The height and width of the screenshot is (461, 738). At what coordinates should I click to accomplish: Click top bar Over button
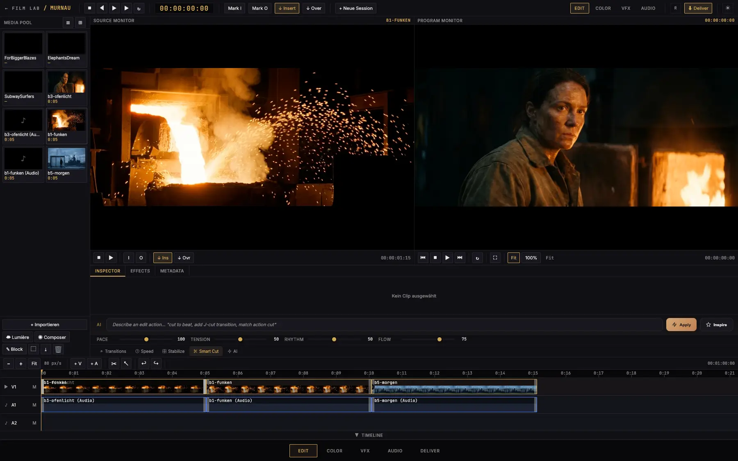314,8
